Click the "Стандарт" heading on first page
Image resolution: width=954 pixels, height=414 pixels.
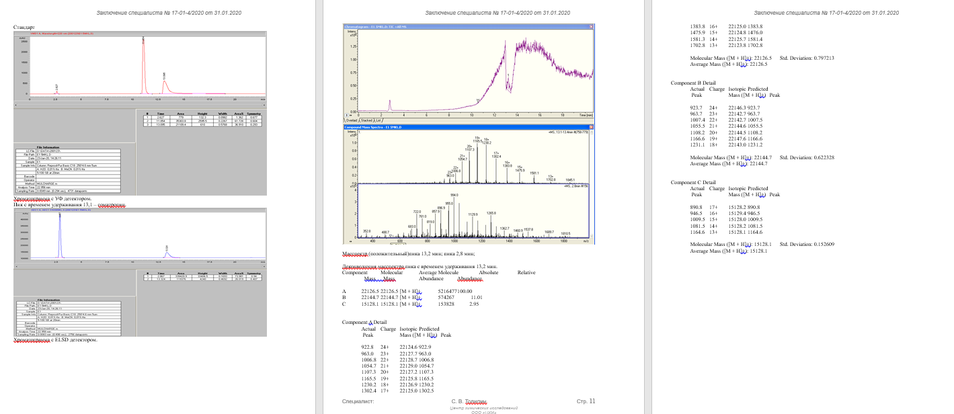pos(24,27)
